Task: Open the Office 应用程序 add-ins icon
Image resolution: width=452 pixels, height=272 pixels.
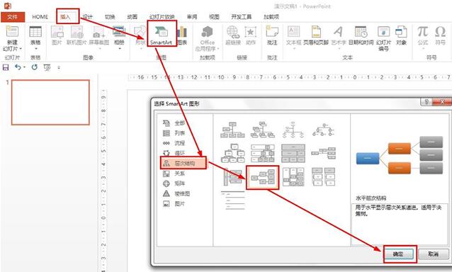Action: pyautogui.click(x=208, y=38)
